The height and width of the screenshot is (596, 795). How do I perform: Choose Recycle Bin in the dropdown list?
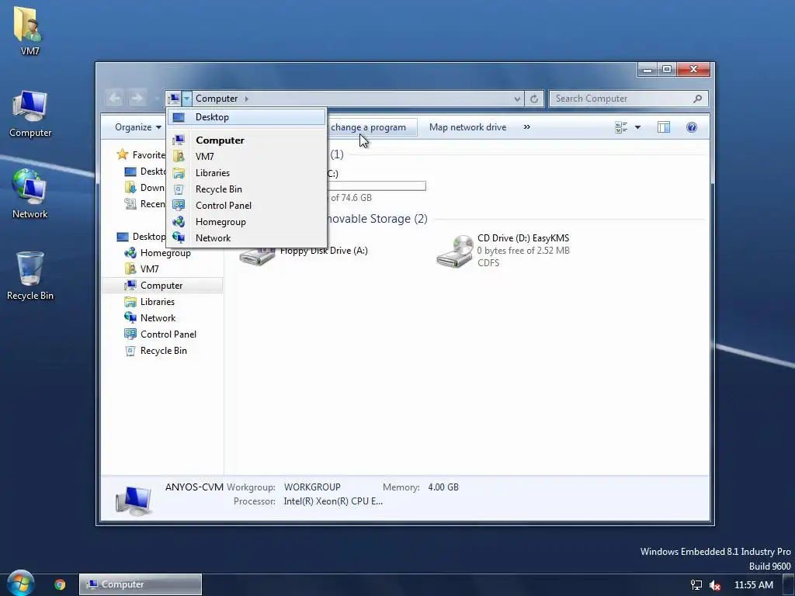tap(247, 189)
